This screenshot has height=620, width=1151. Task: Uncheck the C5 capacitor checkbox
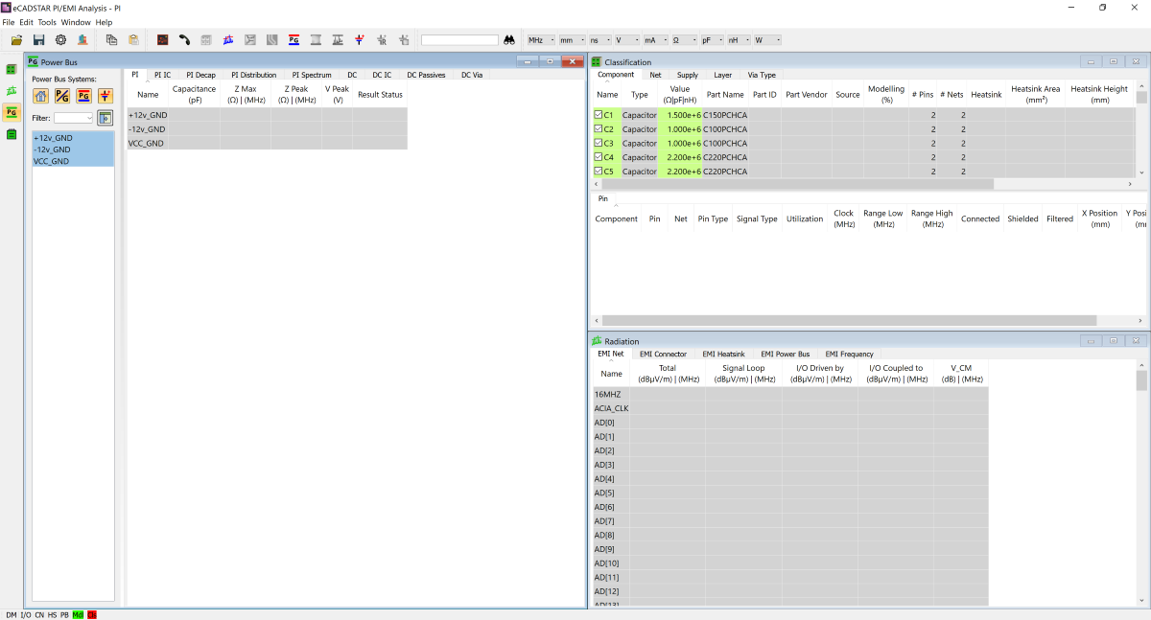[599, 172]
